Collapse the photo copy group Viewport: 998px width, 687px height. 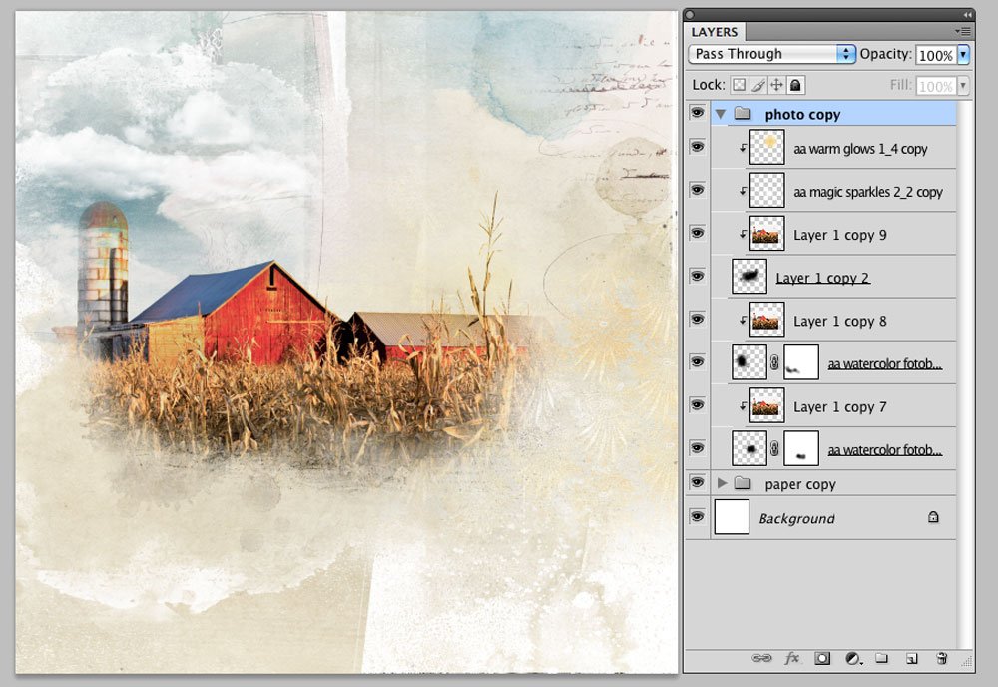point(721,115)
